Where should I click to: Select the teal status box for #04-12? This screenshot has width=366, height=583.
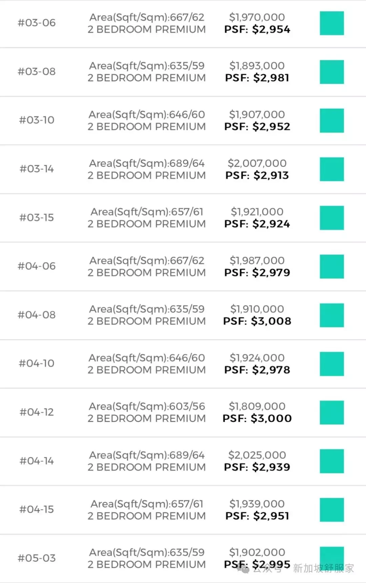pos(332,413)
